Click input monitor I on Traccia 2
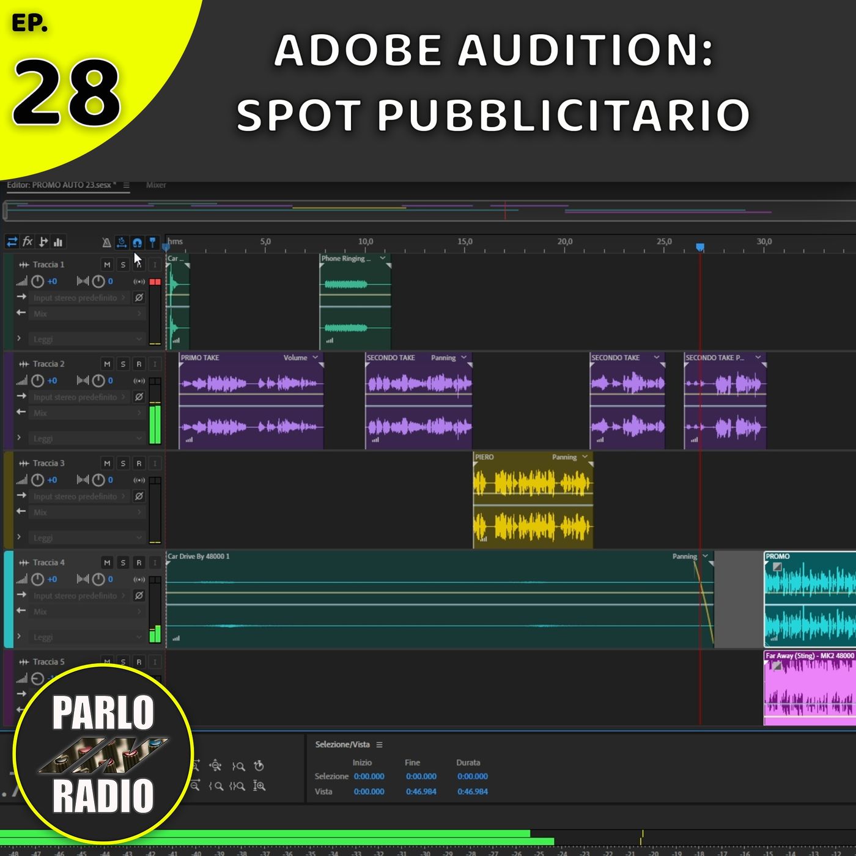Viewport: 856px width, 856px height. click(155, 364)
